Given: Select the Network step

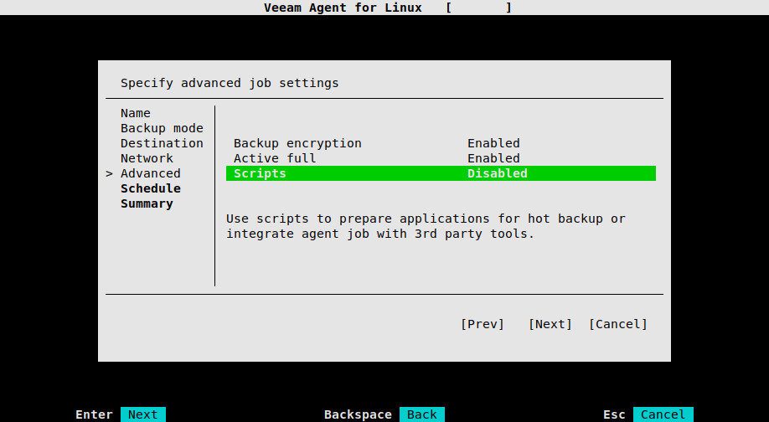Looking at the screenshot, I should point(147,158).
